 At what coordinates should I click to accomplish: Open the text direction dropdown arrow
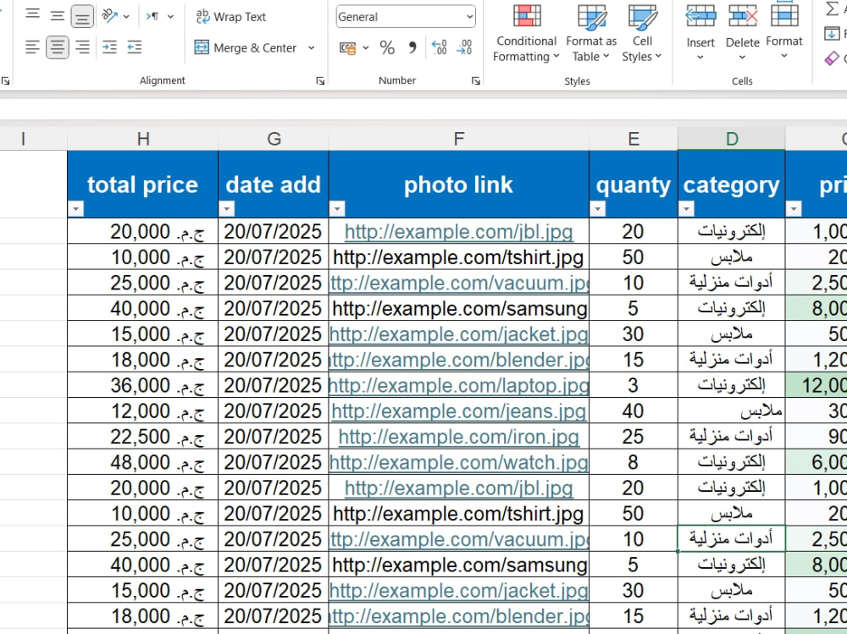(x=171, y=17)
